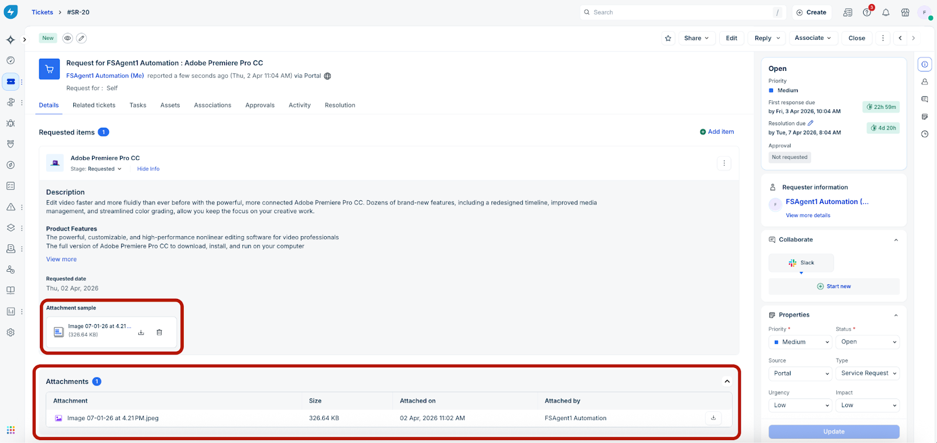Switch to the Assets tab
The height and width of the screenshot is (443, 937).
click(x=170, y=105)
